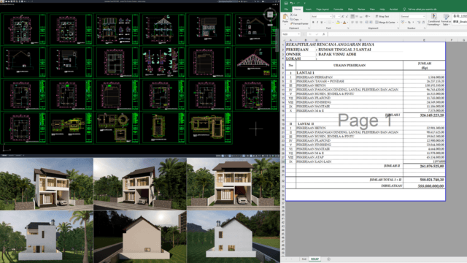467x263 pixels.
Task: Click Increase Decimal icon
Action: point(418,23)
